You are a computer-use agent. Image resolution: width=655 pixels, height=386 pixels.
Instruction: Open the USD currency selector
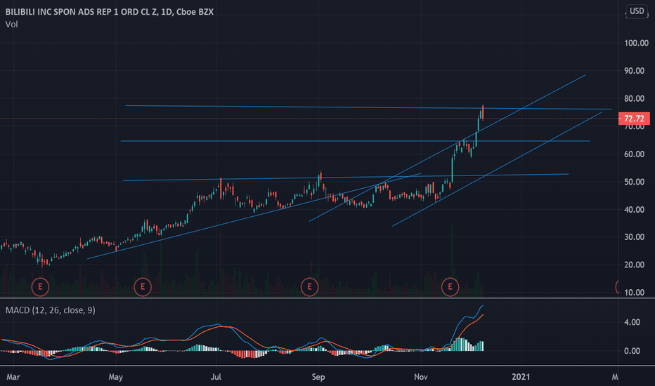[x=637, y=11]
